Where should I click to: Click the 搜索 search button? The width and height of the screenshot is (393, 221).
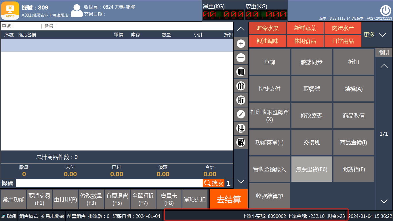click(214, 183)
